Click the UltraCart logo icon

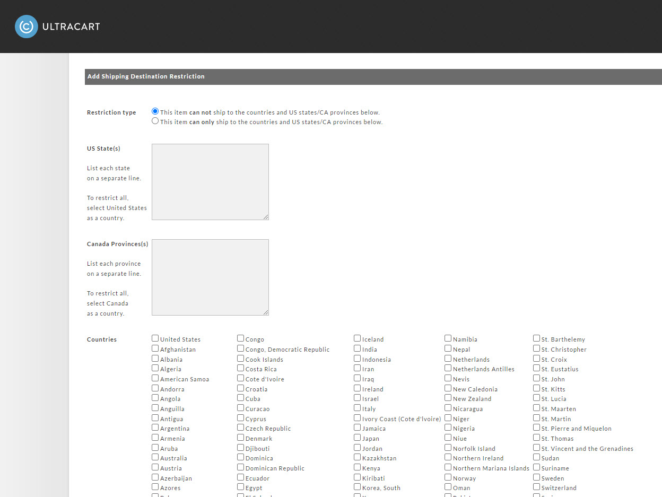tap(27, 27)
